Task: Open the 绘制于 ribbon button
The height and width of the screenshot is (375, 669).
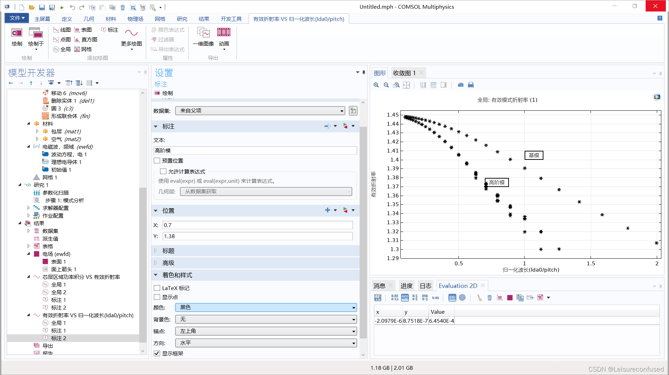Action: click(36, 38)
